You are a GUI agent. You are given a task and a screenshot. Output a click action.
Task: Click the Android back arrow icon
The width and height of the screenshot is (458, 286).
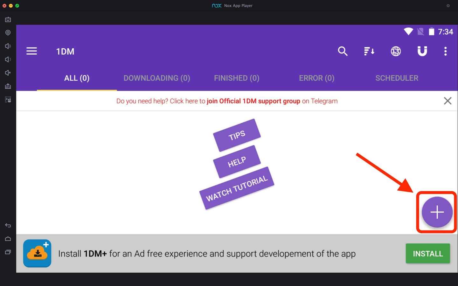click(8, 225)
